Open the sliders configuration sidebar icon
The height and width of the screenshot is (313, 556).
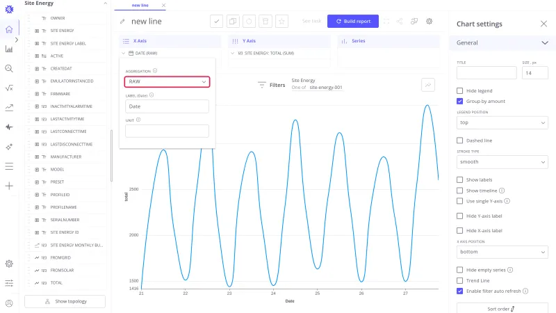(9, 283)
